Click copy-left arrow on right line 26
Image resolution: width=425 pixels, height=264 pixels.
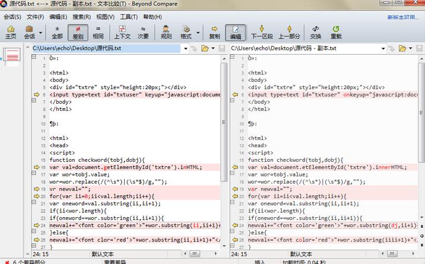[235, 240]
